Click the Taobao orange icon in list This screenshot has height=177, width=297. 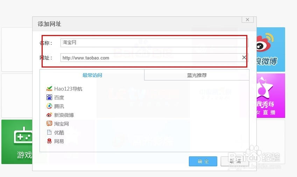click(x=49, y=123)
